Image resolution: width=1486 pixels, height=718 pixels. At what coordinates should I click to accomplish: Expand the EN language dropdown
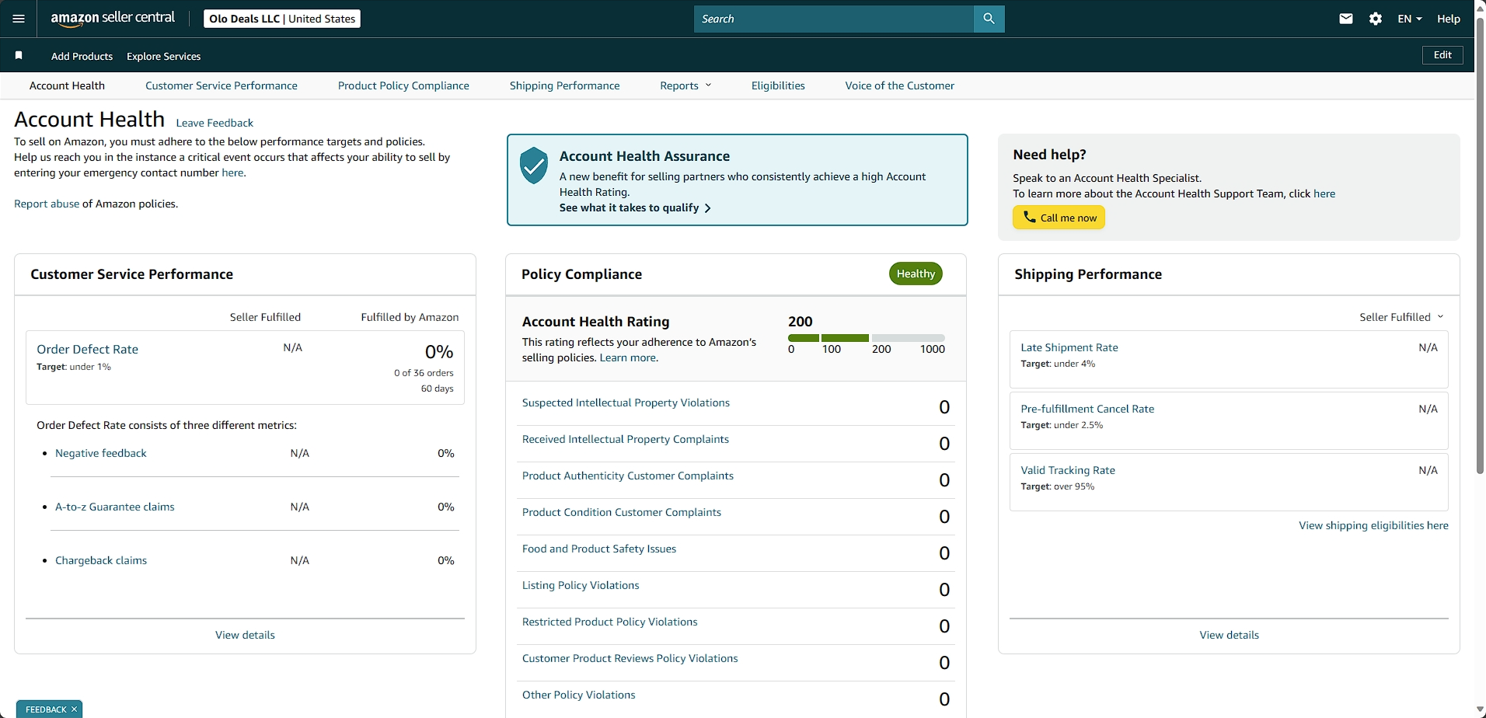coord(1409,19)
